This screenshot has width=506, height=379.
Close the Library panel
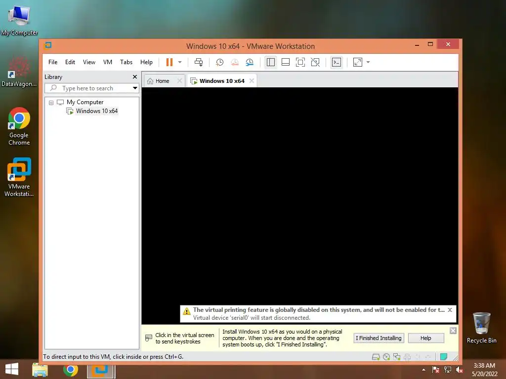coord(135,76)
